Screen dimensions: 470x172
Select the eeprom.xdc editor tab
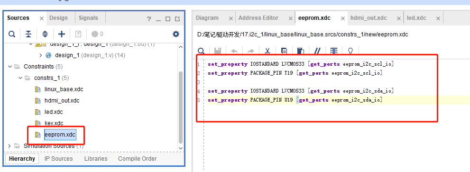coord(314,18)
